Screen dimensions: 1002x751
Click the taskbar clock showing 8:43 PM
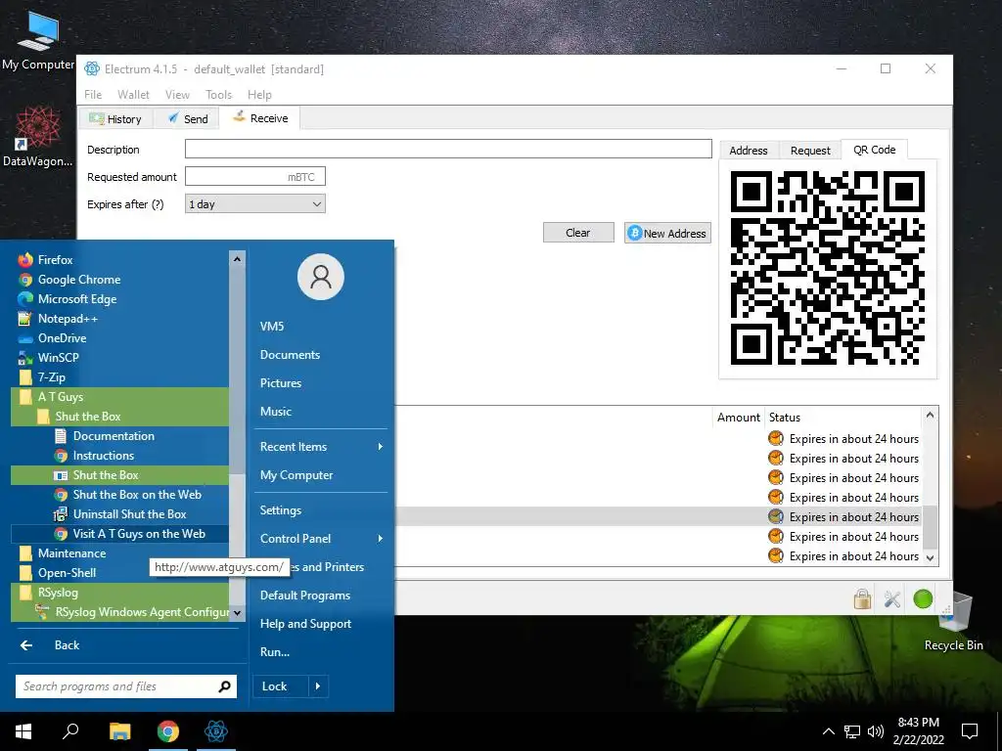[918, 731]
